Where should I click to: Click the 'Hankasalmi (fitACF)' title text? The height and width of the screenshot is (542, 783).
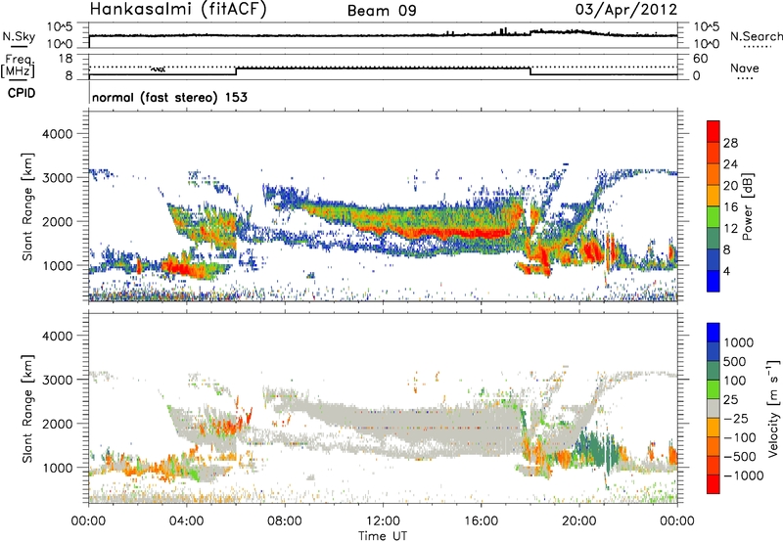pyautogui.click(x=178, y=10)
